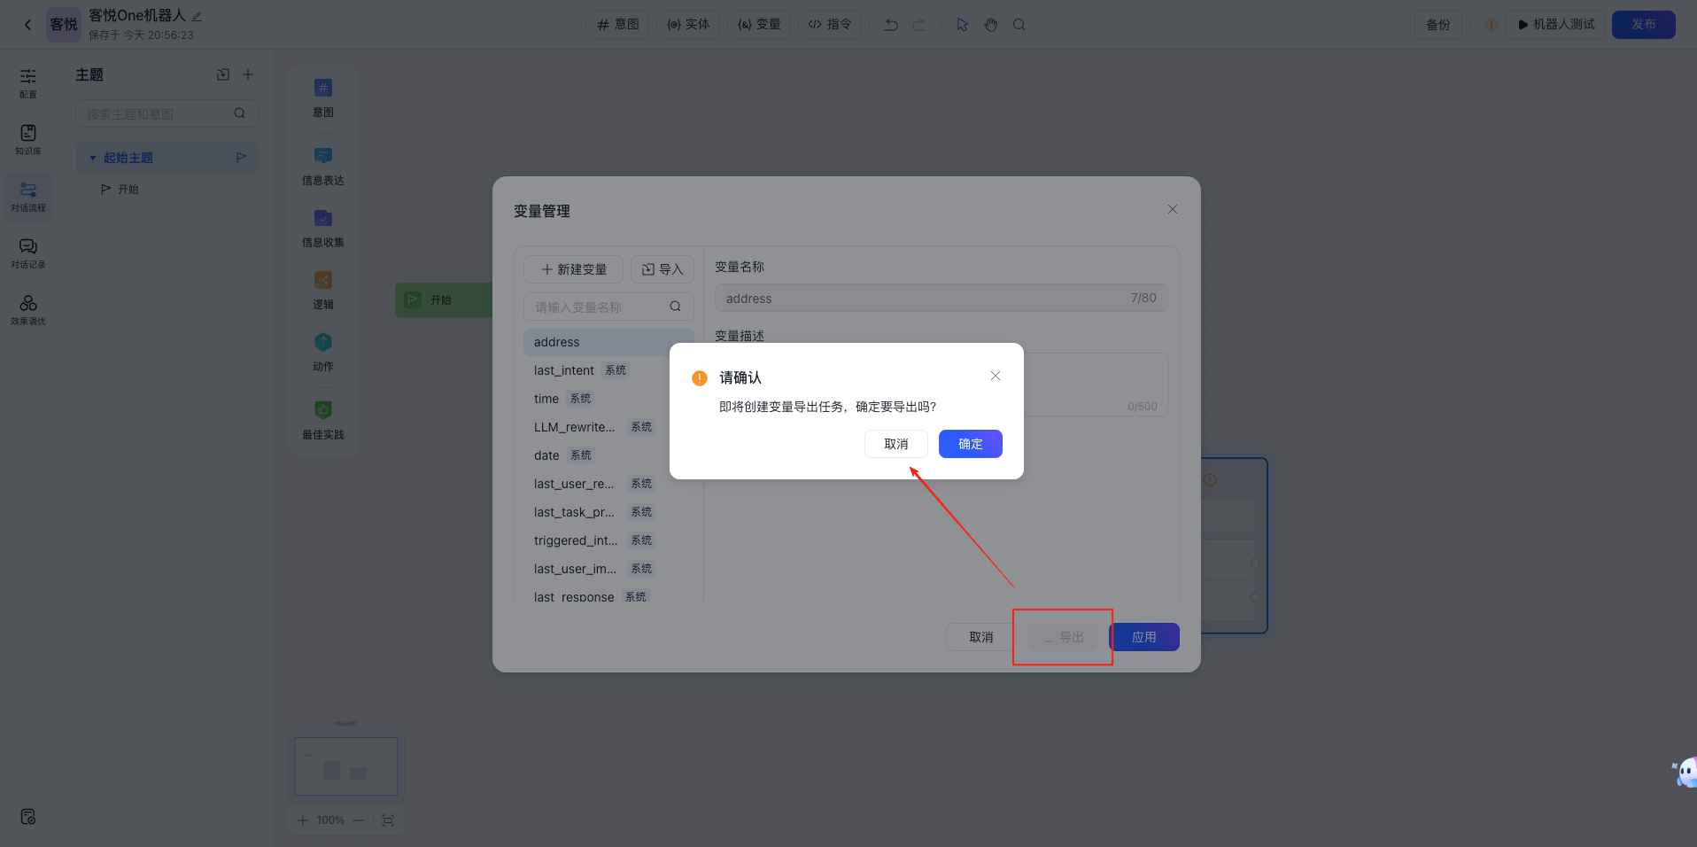Click the canvas minimap thumbnail
Screen dimensions: 1697x847
(345, 766)
